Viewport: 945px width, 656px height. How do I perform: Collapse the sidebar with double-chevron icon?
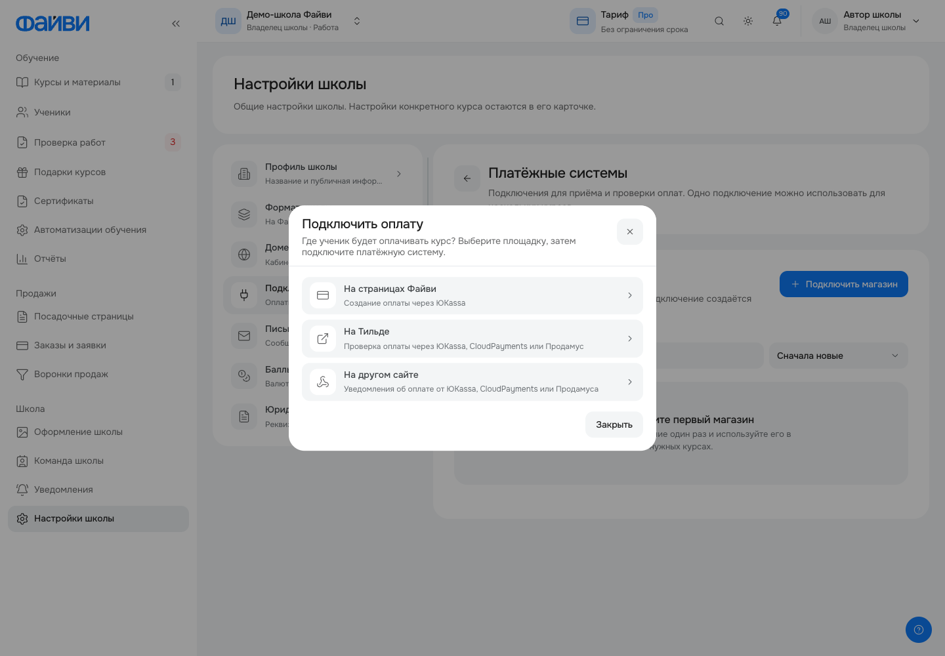pyautogui.click(x=176, y=24)
